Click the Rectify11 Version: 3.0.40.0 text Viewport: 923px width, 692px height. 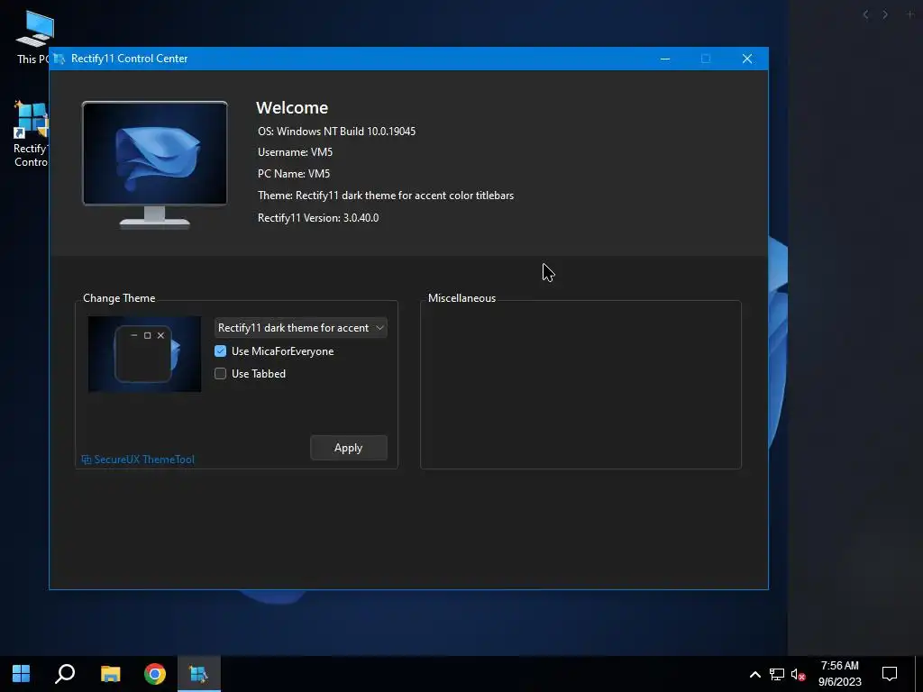(318, 218)
